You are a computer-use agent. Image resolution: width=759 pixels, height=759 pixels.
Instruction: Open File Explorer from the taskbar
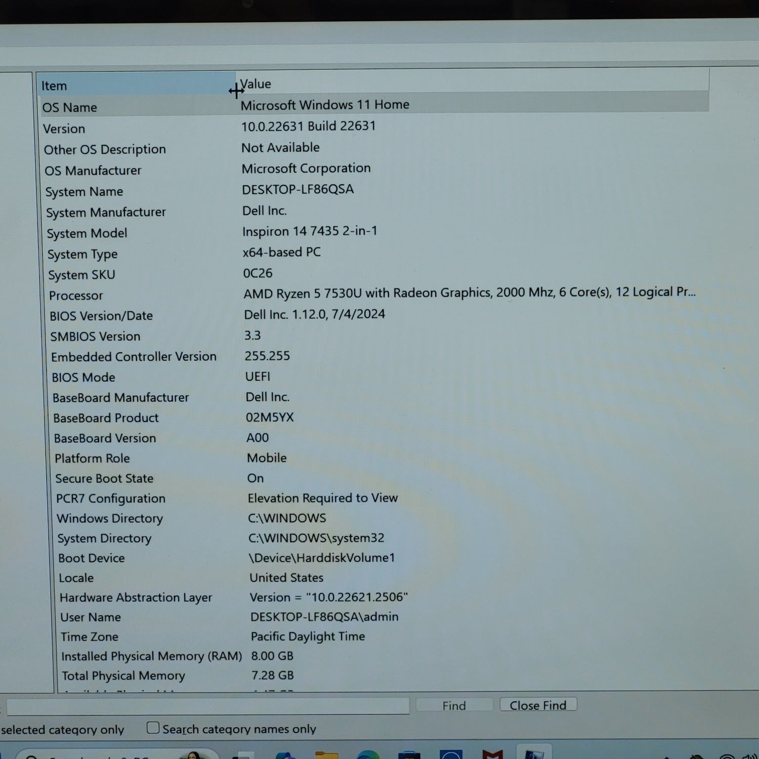pyautogui.click(x=326, y=754)
